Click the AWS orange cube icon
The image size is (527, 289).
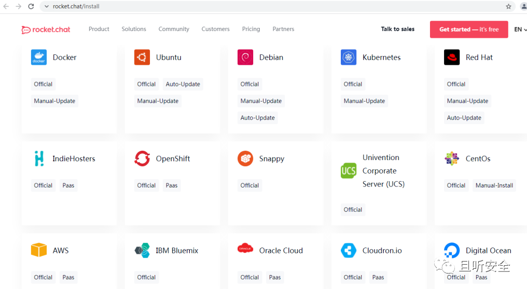(x=39, y=250)
